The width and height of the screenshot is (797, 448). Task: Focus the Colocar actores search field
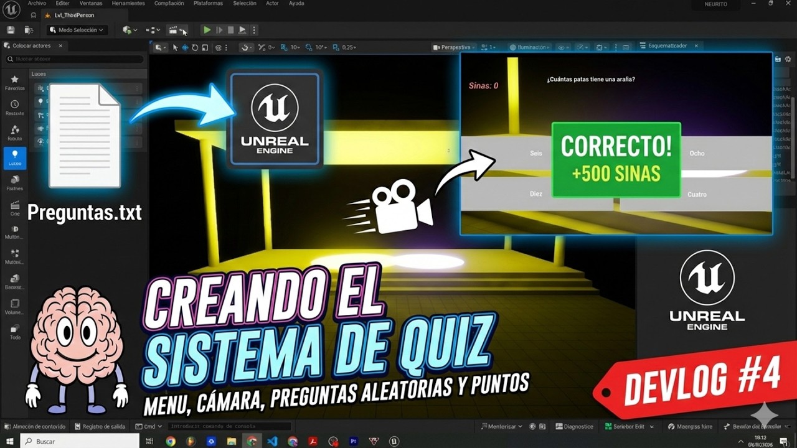click(75, 59)
